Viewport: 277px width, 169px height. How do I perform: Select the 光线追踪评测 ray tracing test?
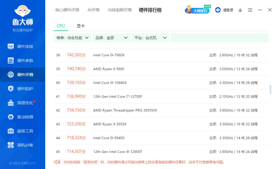120,10
